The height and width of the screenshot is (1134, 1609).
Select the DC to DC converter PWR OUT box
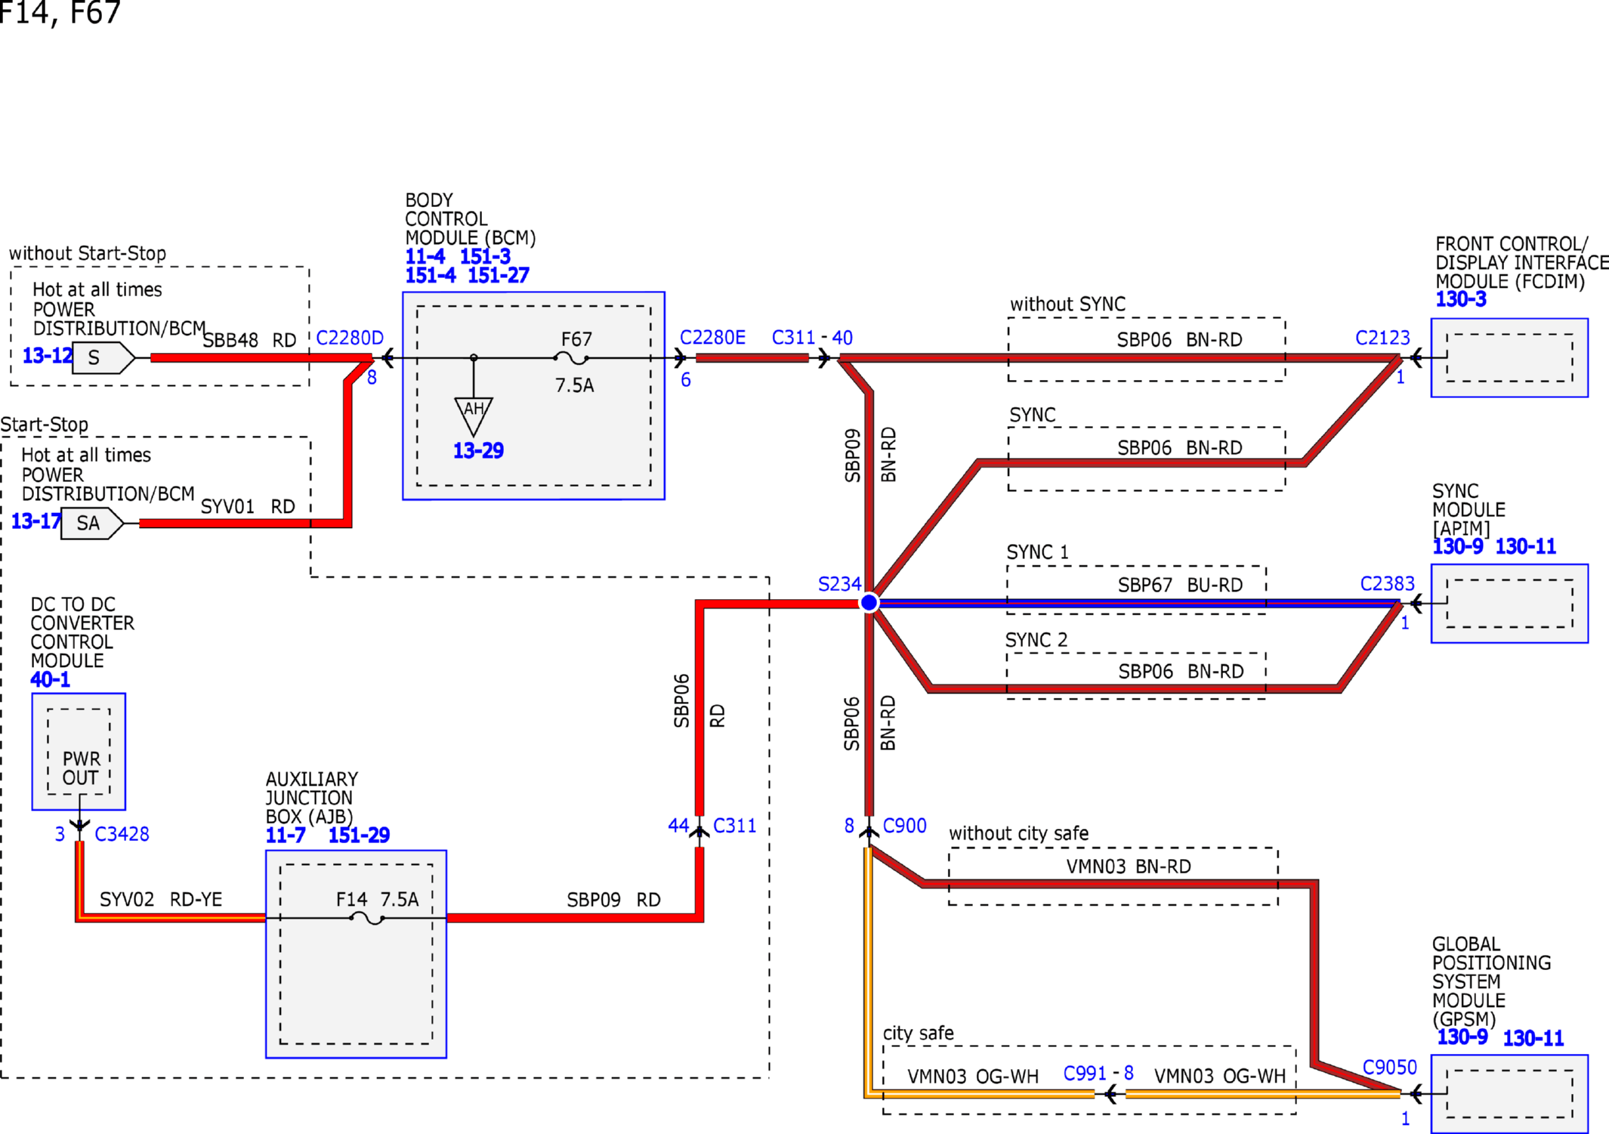tap(79, 752)
